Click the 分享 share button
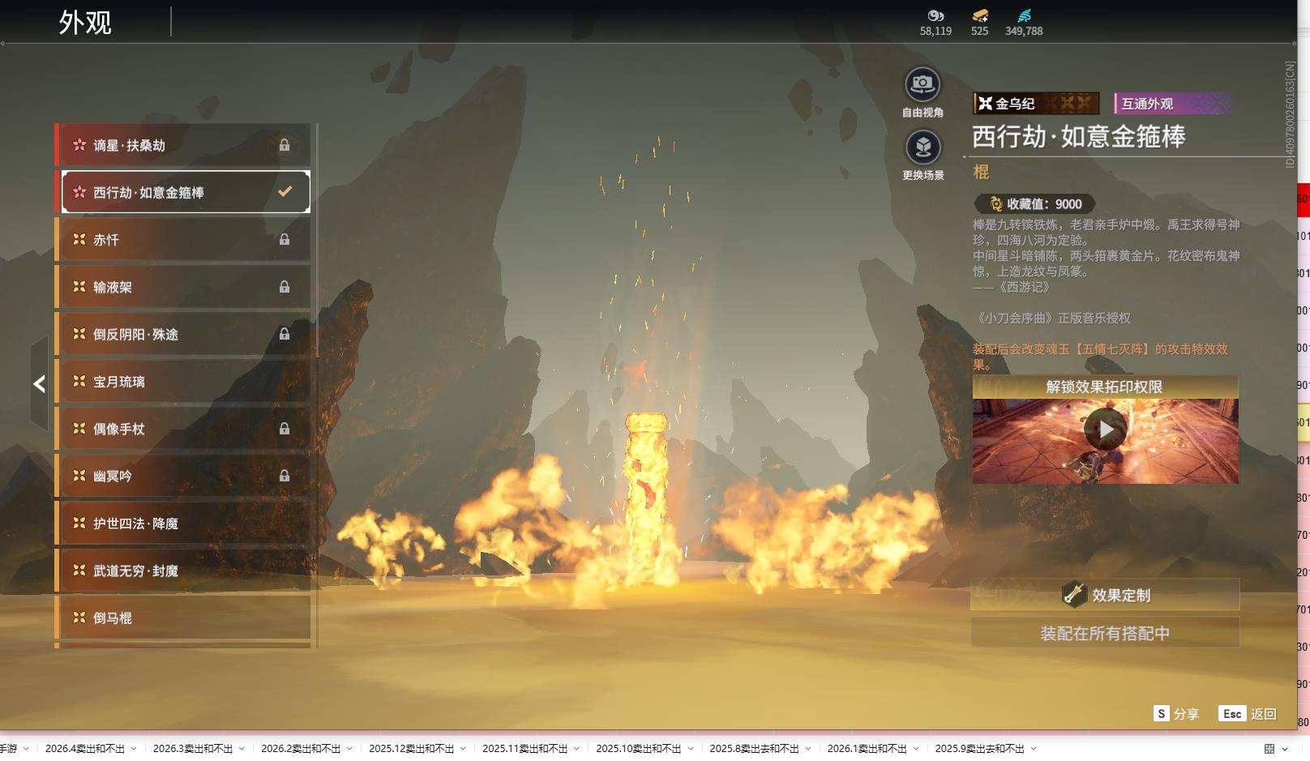 (1176, 714)
